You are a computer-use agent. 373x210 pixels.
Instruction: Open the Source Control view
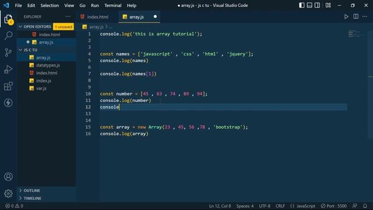pyautogui.click(x=8, y=52)
